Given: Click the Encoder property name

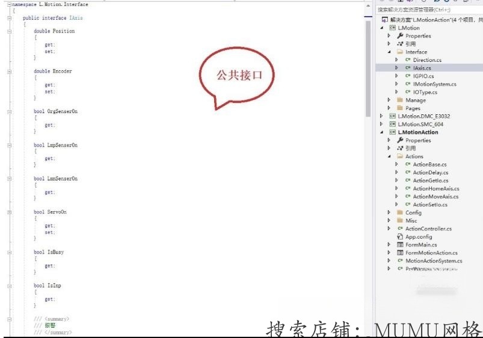Looking at the screenshot, I should [x=62, y=71].
